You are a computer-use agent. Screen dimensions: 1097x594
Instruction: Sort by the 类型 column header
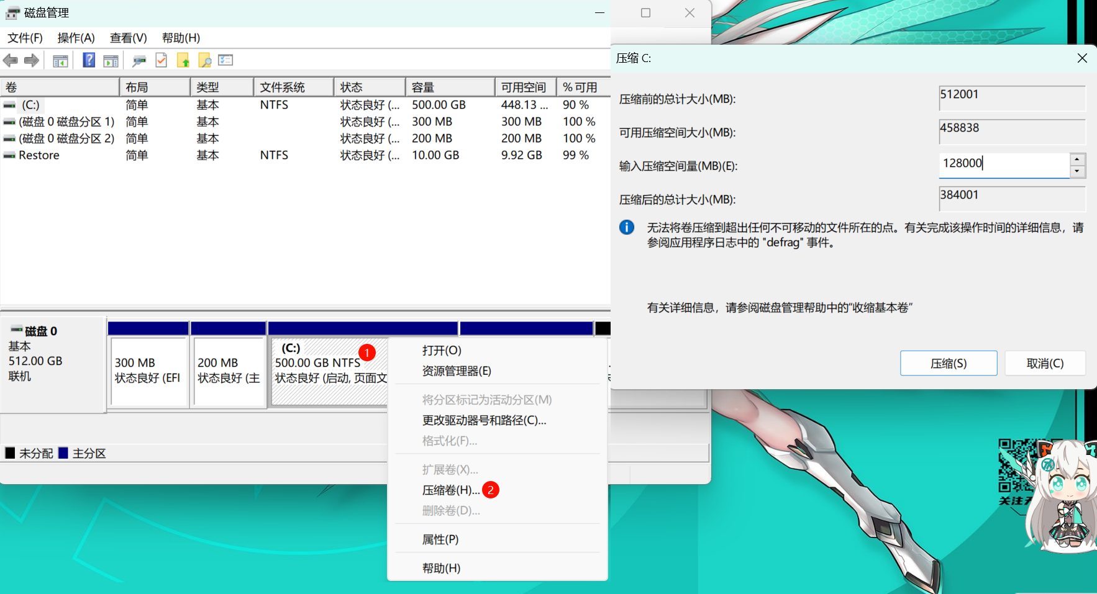click(222, 88)
